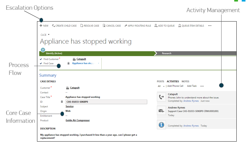Click Add Phone Call
This screenshot has height=144, width=247.
point(175,86)
